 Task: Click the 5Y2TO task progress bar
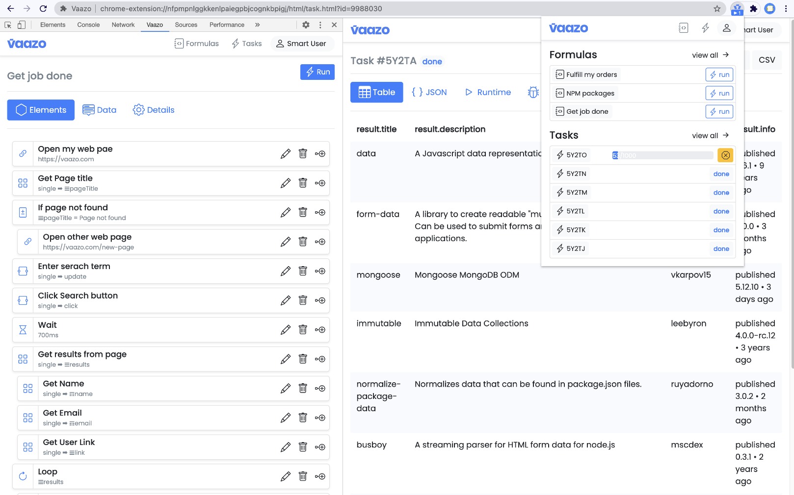[662, 155]
